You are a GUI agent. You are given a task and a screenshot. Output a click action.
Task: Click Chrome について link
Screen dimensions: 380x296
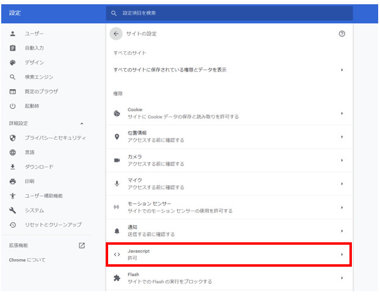(x=27, y=260)
